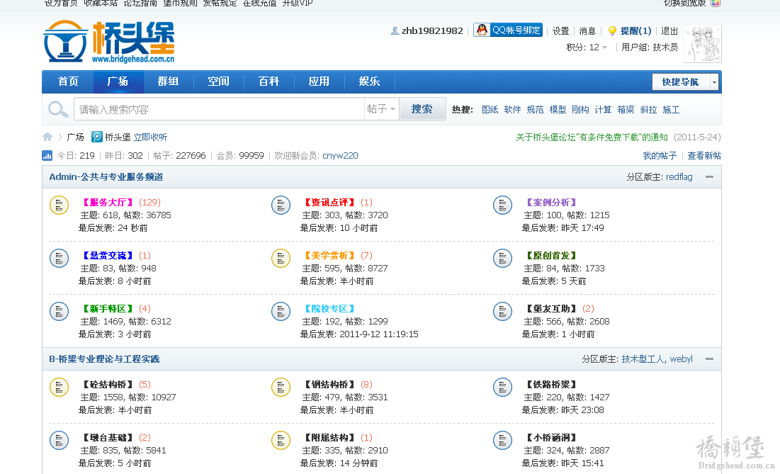Click the colorful style switch icon

click(x=716, y=3)
